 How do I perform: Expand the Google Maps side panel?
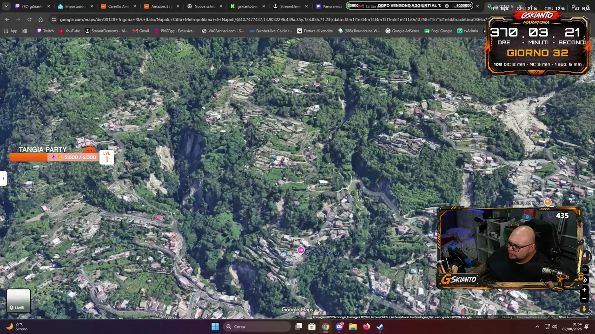3,178
